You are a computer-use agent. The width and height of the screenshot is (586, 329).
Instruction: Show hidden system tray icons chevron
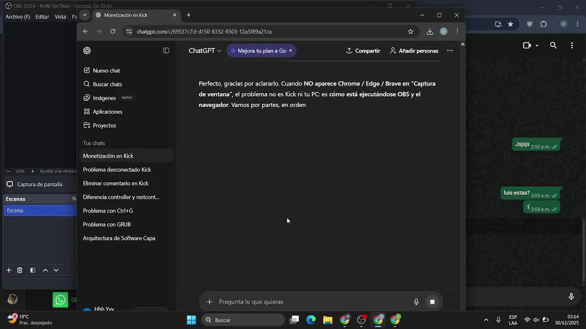(486, 320)
